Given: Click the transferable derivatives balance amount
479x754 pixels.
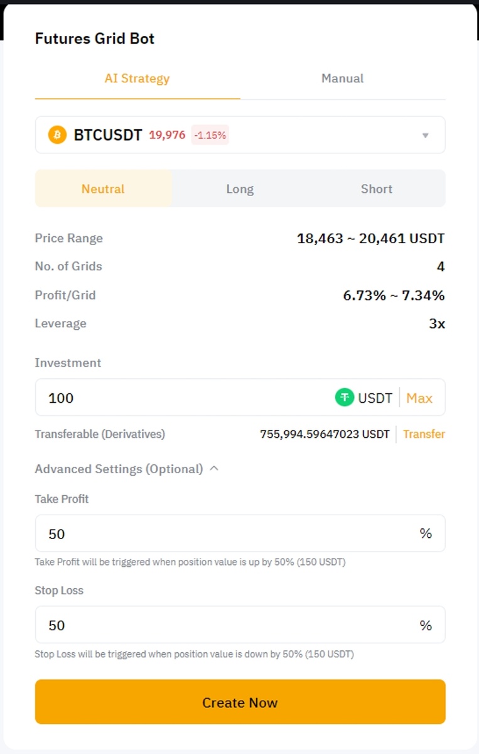Looking at the screenshot, I should click(325, 434).
